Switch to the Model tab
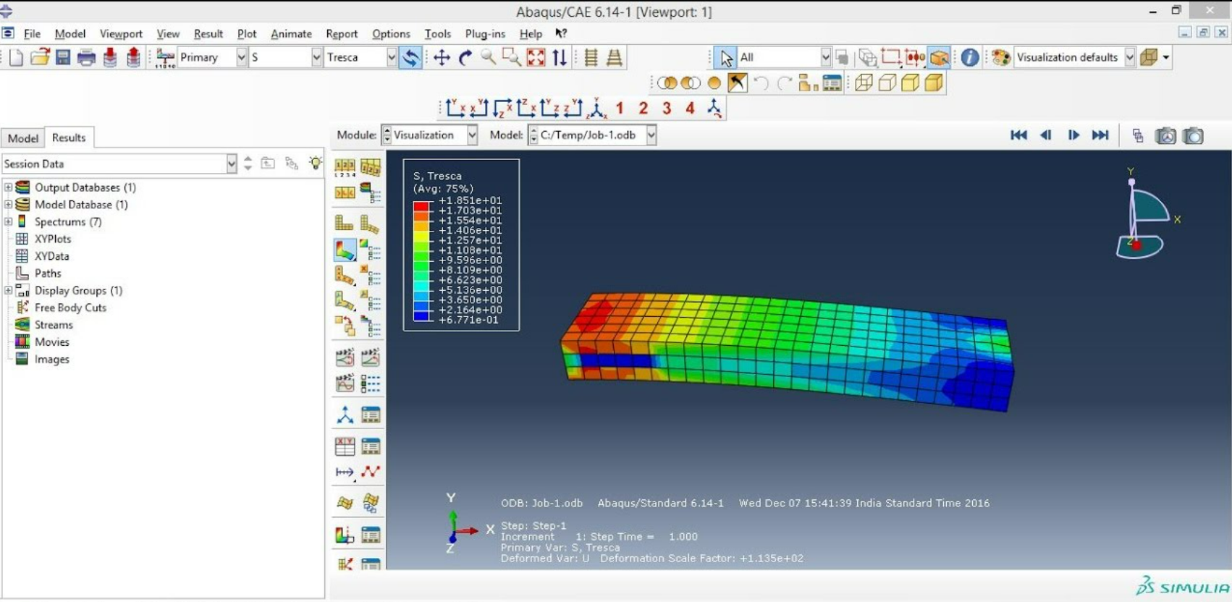Screen dimensions: 1232x602 pyautogui.click(x=23, y=138)
